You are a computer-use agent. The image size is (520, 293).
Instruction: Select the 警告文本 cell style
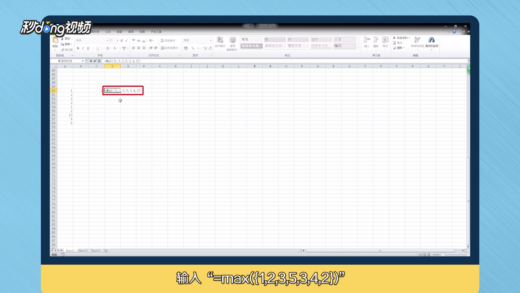coord(298,46)
